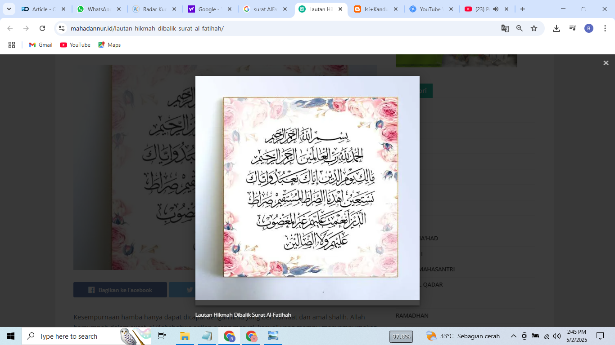The image size is (615, 345).
Task: Close the Lautan Hikmah tab
Action: (x=340, y=9)
